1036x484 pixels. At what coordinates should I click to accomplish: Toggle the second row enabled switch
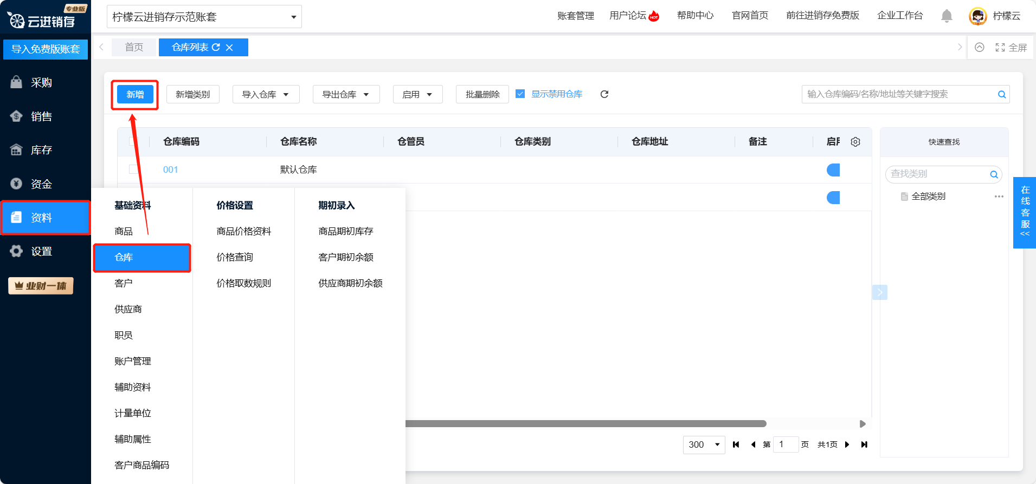(833, 198)
